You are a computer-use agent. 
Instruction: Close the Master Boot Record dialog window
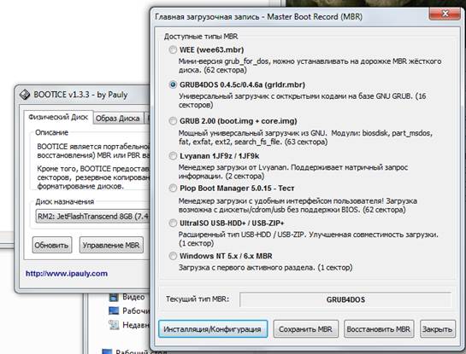pyautogui.click(x=445, y=14)
